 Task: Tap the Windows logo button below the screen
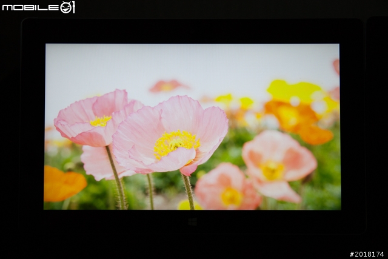[192, 222]
